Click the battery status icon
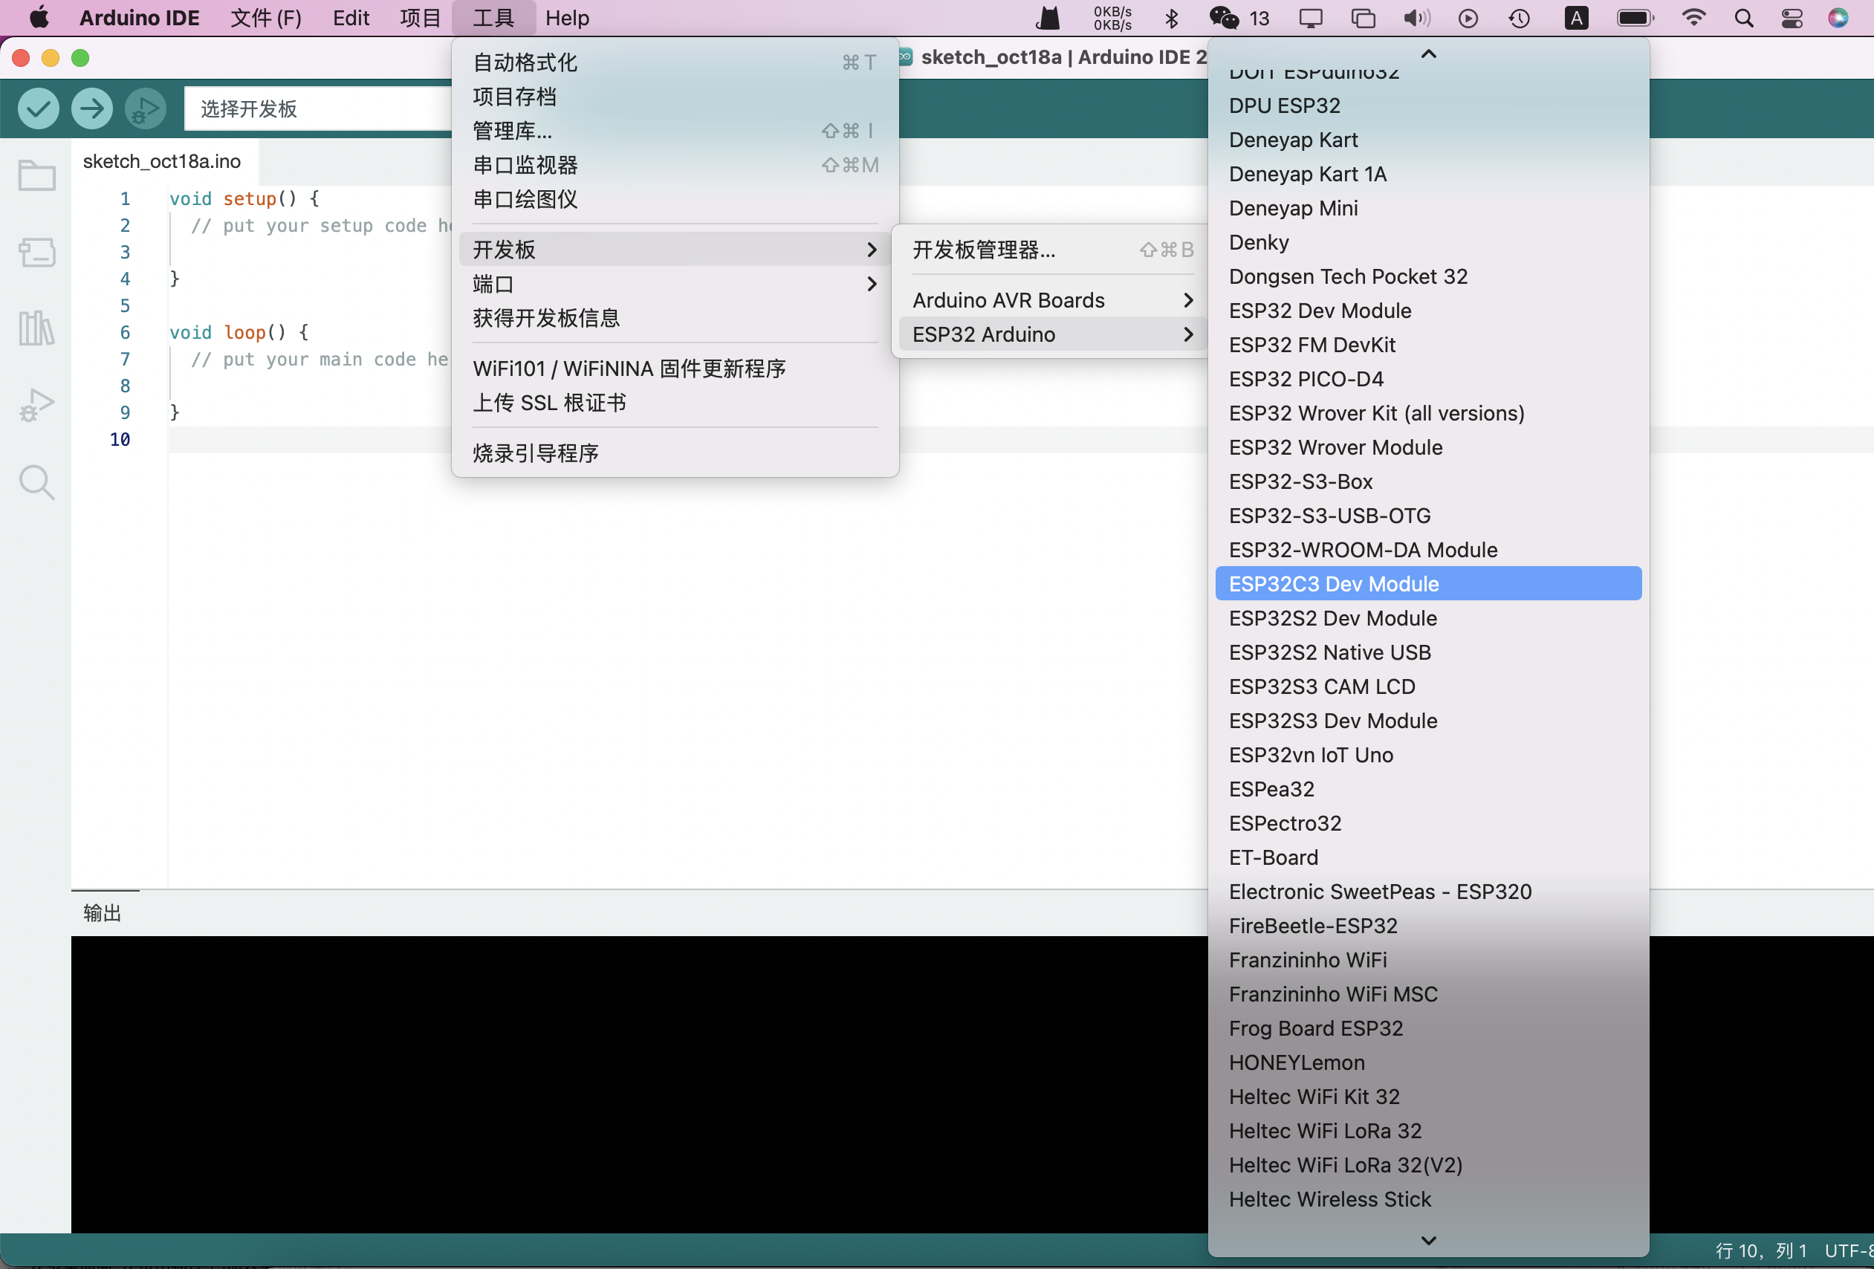 [x=1635, y=18]
